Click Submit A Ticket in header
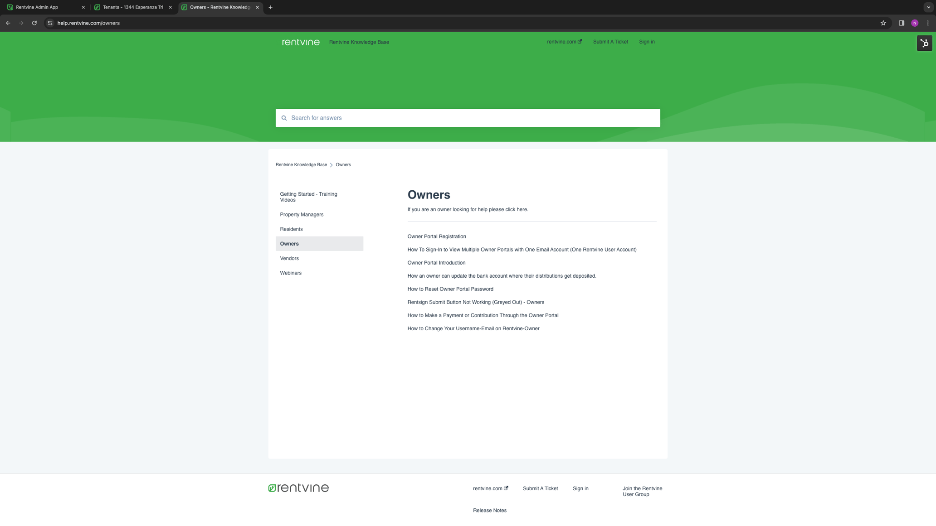Viewport: 936px width, 526px height. tap(610, 42)
